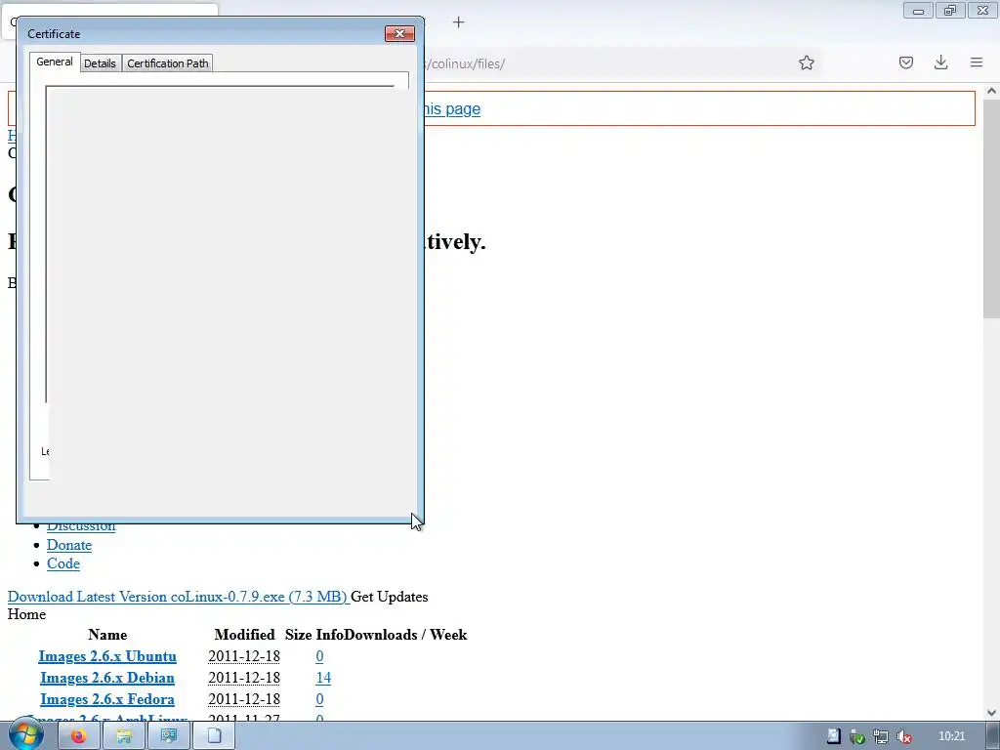Click the Ubuntu row date 2011-12-18

(243, 656)
